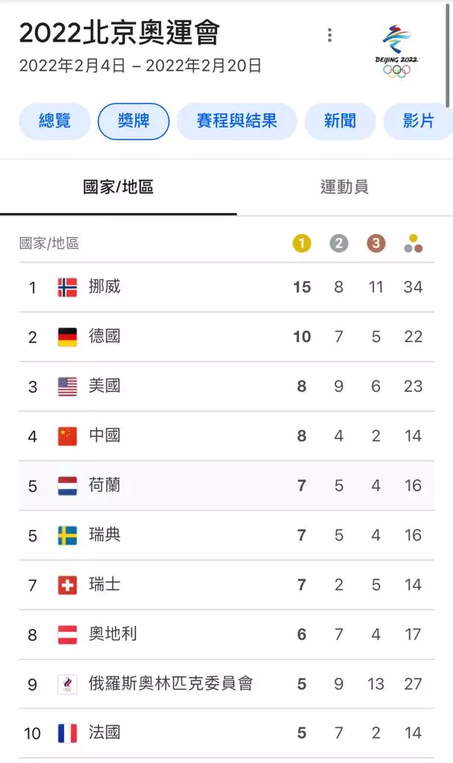Click the silver medal column icon
453x763 pixels.
[x=338, y=243]
